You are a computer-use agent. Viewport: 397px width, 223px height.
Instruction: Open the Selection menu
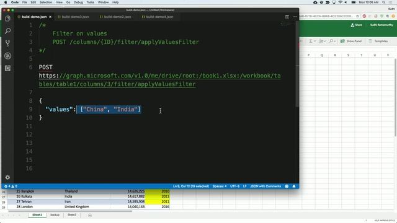tap(46, 2)
